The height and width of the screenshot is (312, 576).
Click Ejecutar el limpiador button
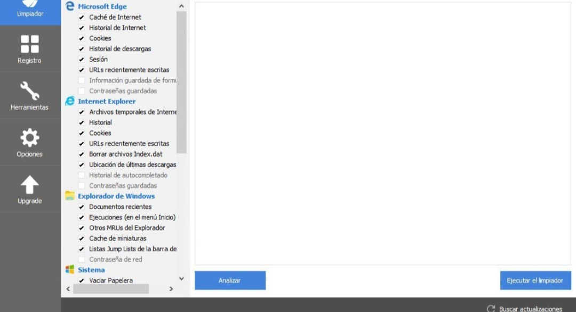[535, 281]
